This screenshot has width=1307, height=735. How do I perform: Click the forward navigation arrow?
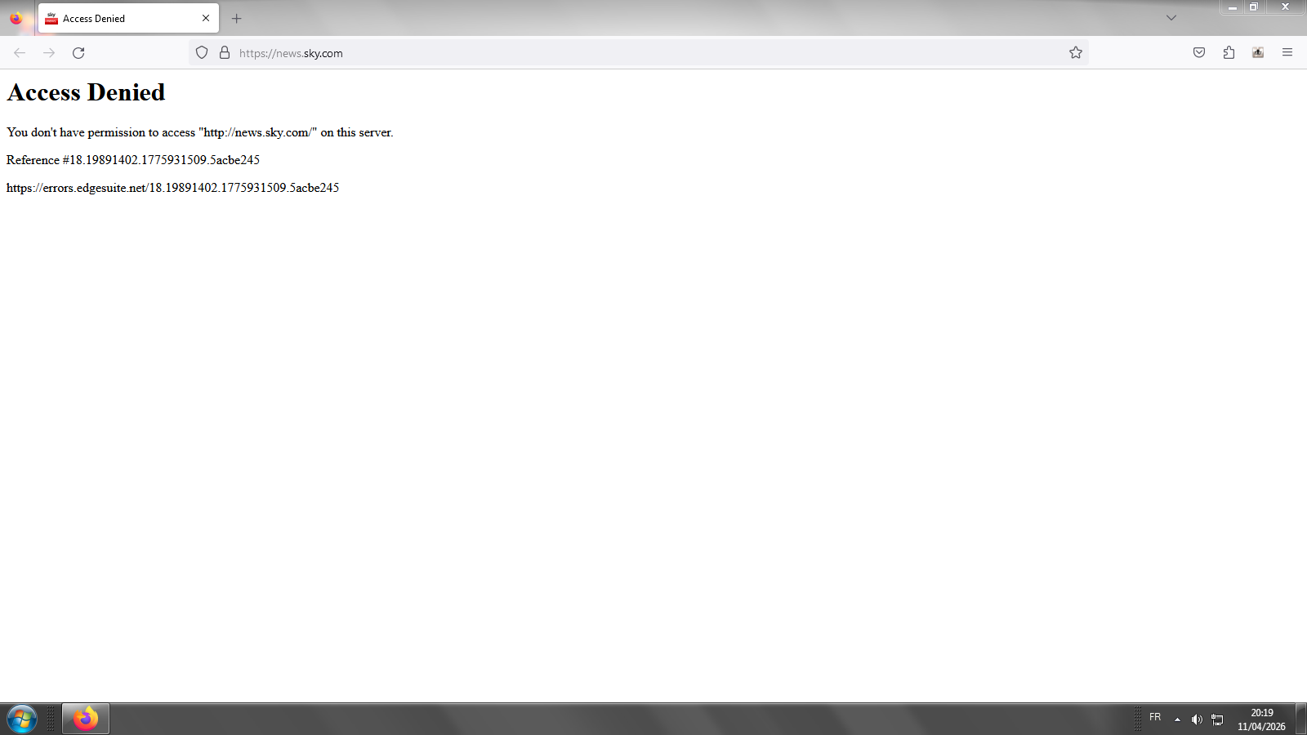click(49, 53)
